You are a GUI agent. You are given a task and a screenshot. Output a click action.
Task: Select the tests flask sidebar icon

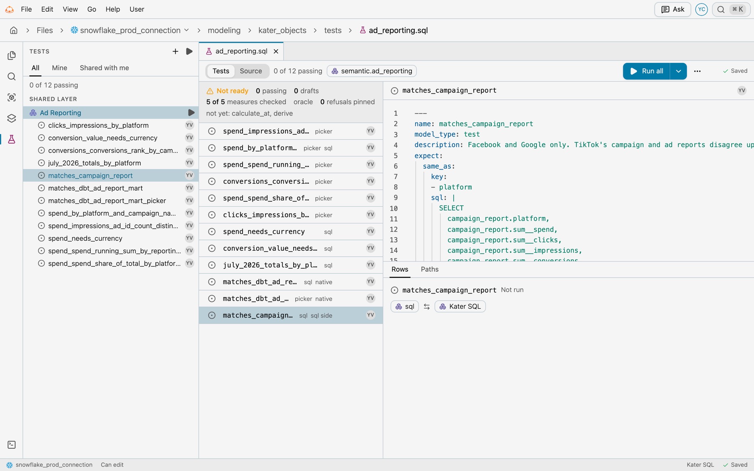[x=12, y=139]
